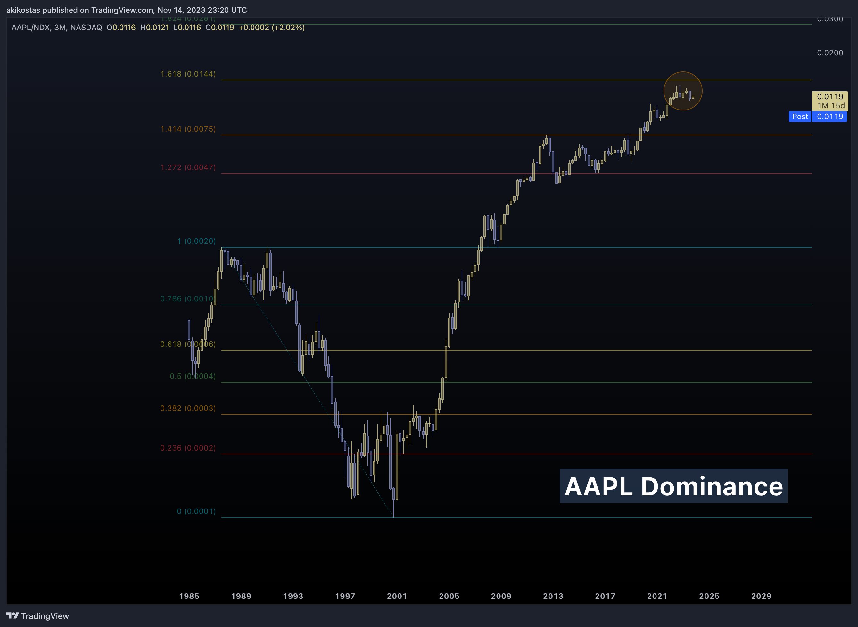Image resolution: width=858 pixels, height=627 pixels.
Task: Select the '0.618 (0.0006)' Fibonacci level label
Action: coord(188,344)
